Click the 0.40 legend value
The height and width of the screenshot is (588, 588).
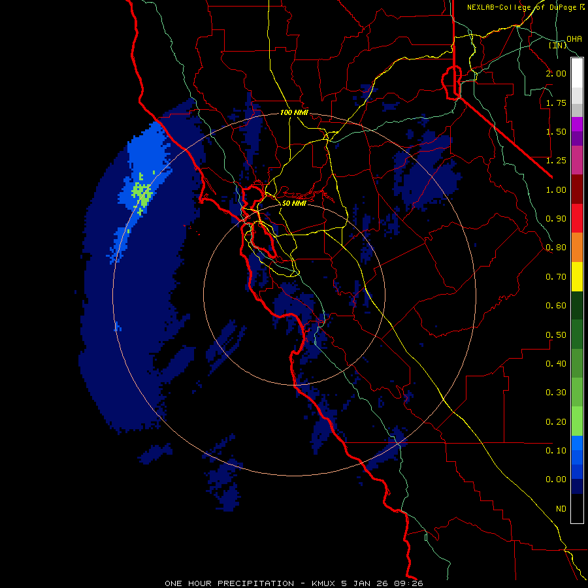(x=556, y=364)
